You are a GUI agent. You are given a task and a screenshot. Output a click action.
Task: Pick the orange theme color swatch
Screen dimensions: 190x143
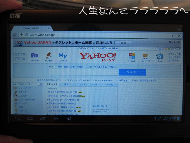pos(166,49)
